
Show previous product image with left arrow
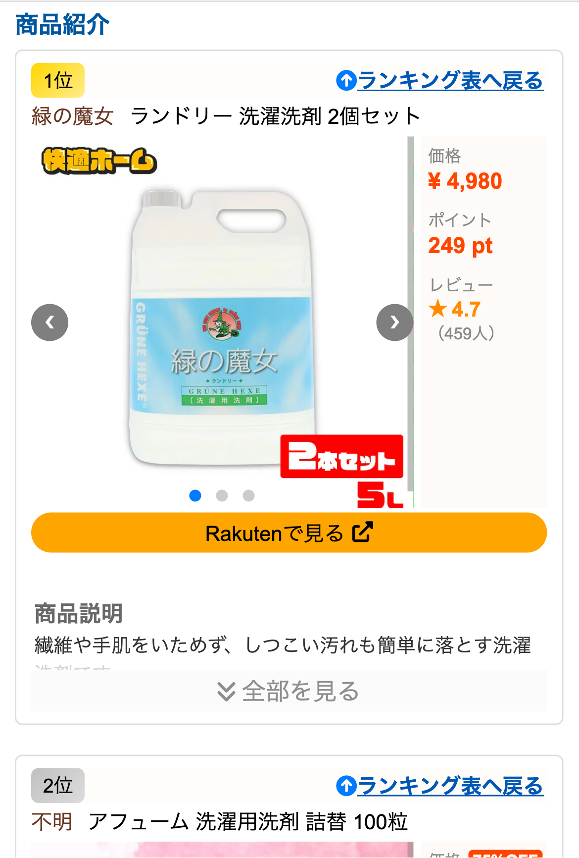click(x=49, y=322)
